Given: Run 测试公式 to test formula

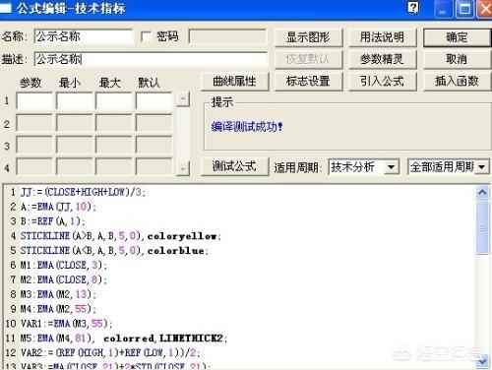Looking at the screenshot, I should [234, 166].
